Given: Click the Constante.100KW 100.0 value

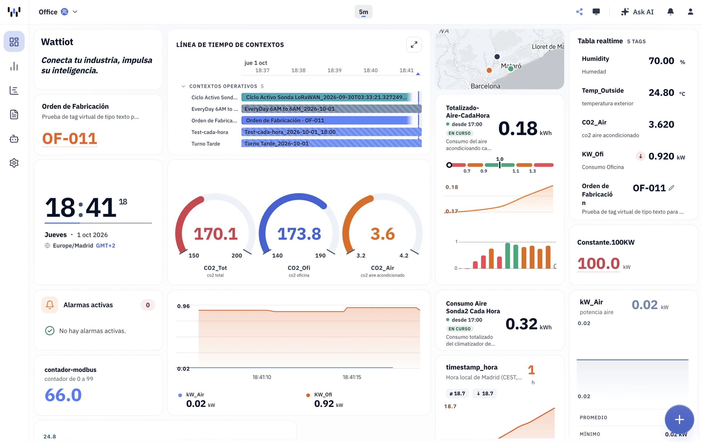Looking at the screenshot, I should 598,263.
